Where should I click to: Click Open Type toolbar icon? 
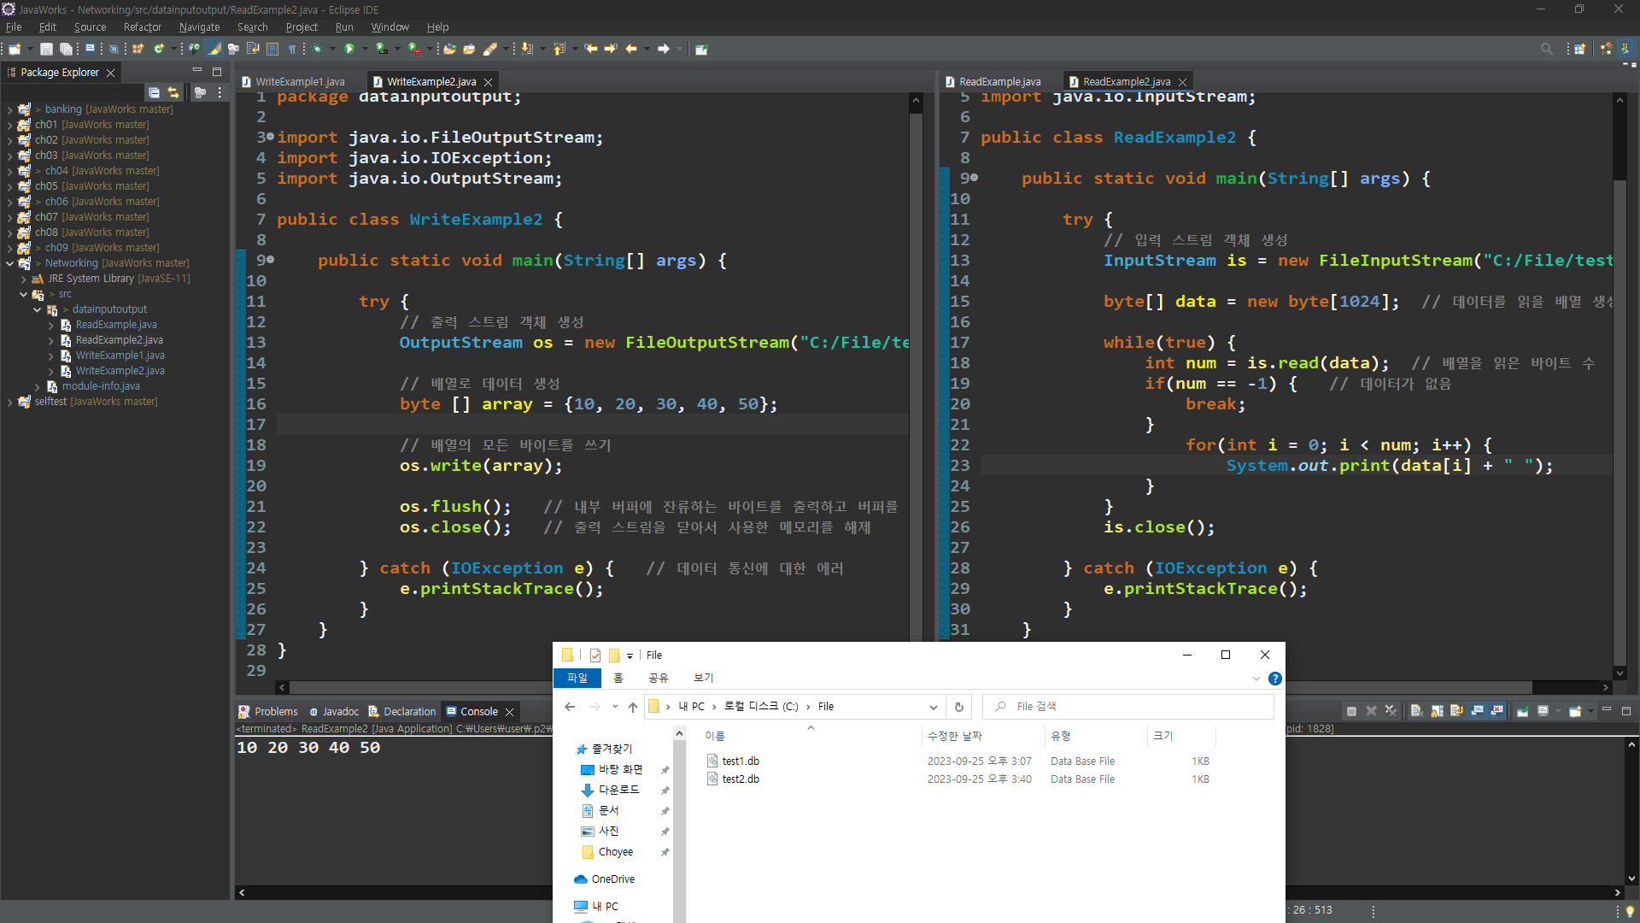click(x=448, y=50)
